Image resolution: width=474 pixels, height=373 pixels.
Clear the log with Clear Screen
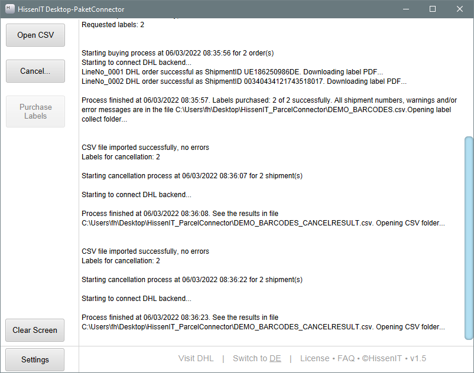(35, 330)
